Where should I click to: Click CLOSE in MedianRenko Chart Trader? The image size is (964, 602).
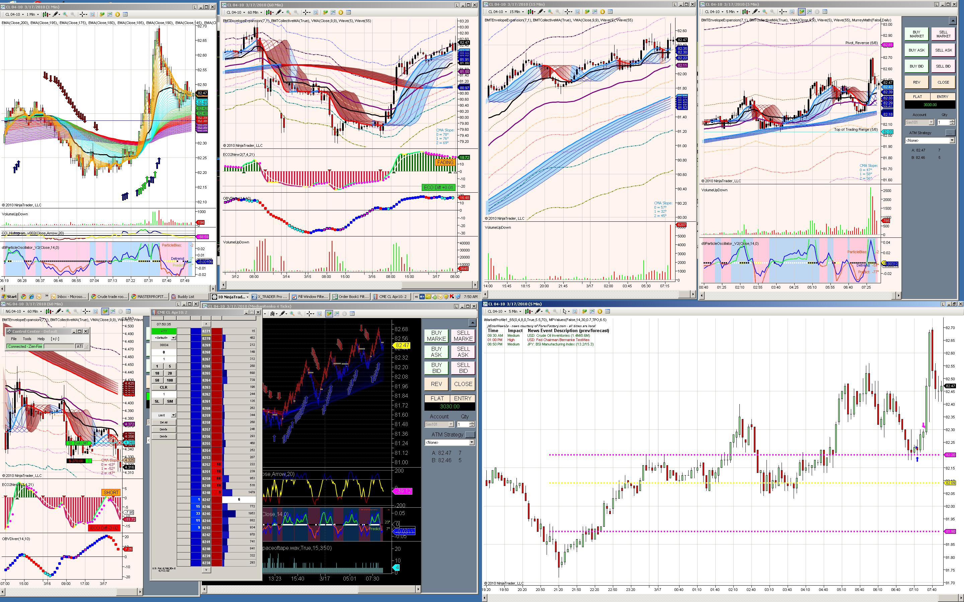463,384
